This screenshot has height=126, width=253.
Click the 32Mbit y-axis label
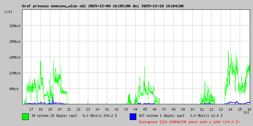tap(15, 26)
